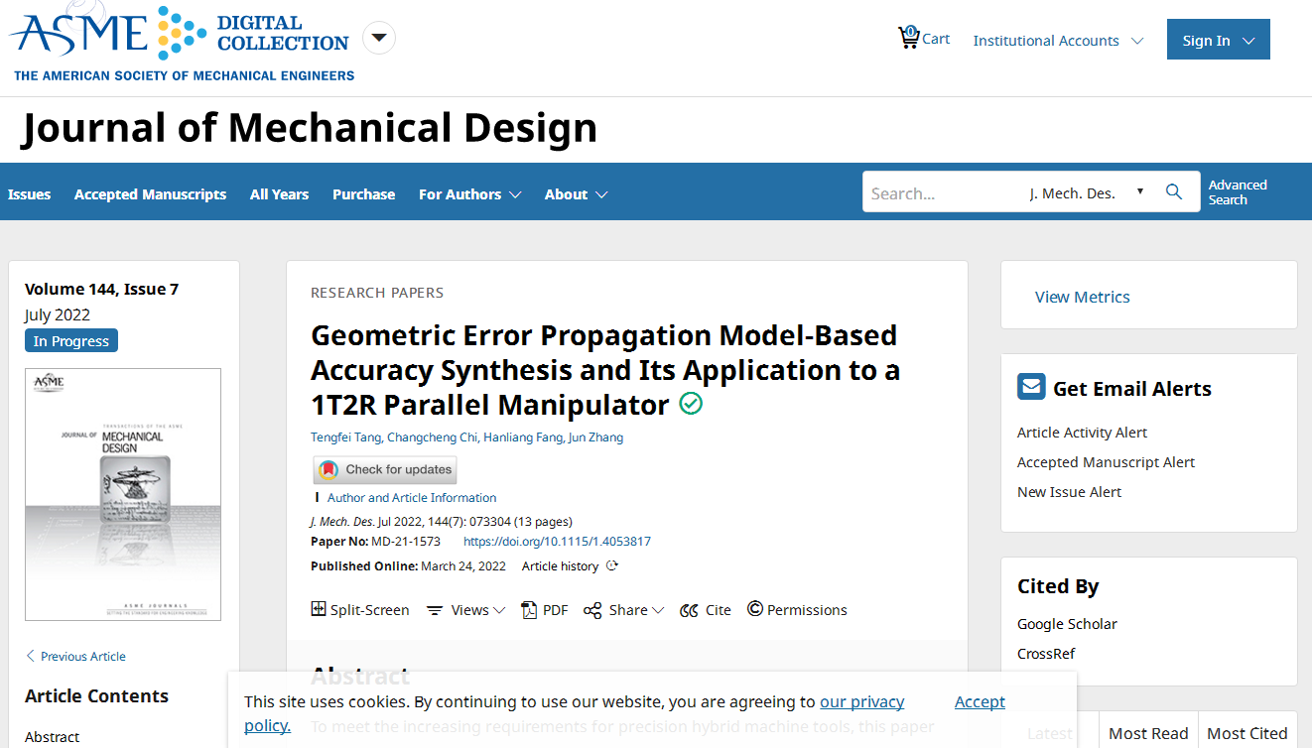
Task: Click the journal cover thumbnail
Action: pyautogui.click(x=123, y=494)
